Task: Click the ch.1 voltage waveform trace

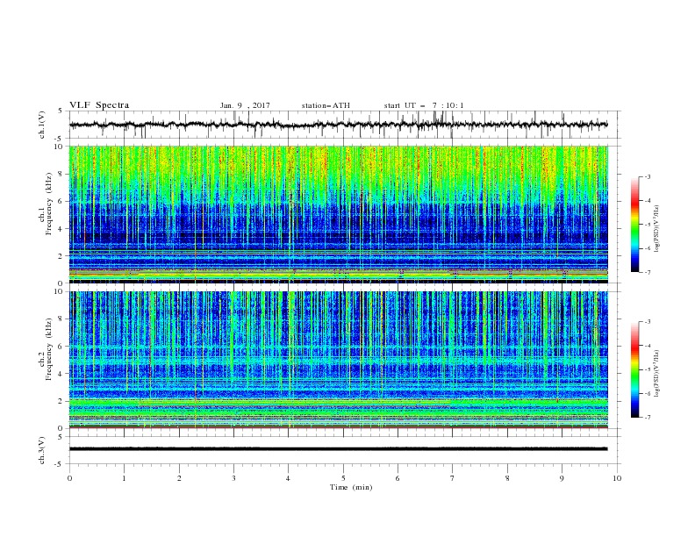Action: [338, 125]
